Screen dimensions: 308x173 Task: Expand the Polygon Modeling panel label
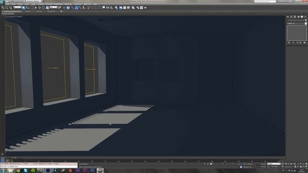8,14
